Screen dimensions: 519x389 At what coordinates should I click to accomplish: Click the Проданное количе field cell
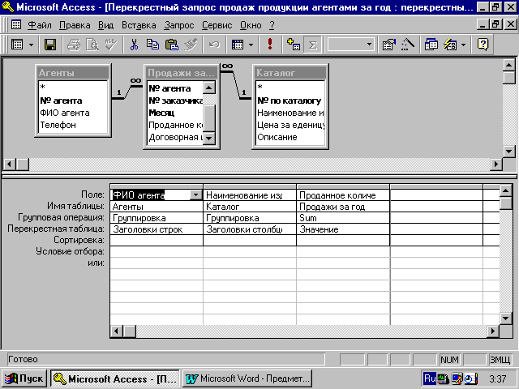[343, 195]
